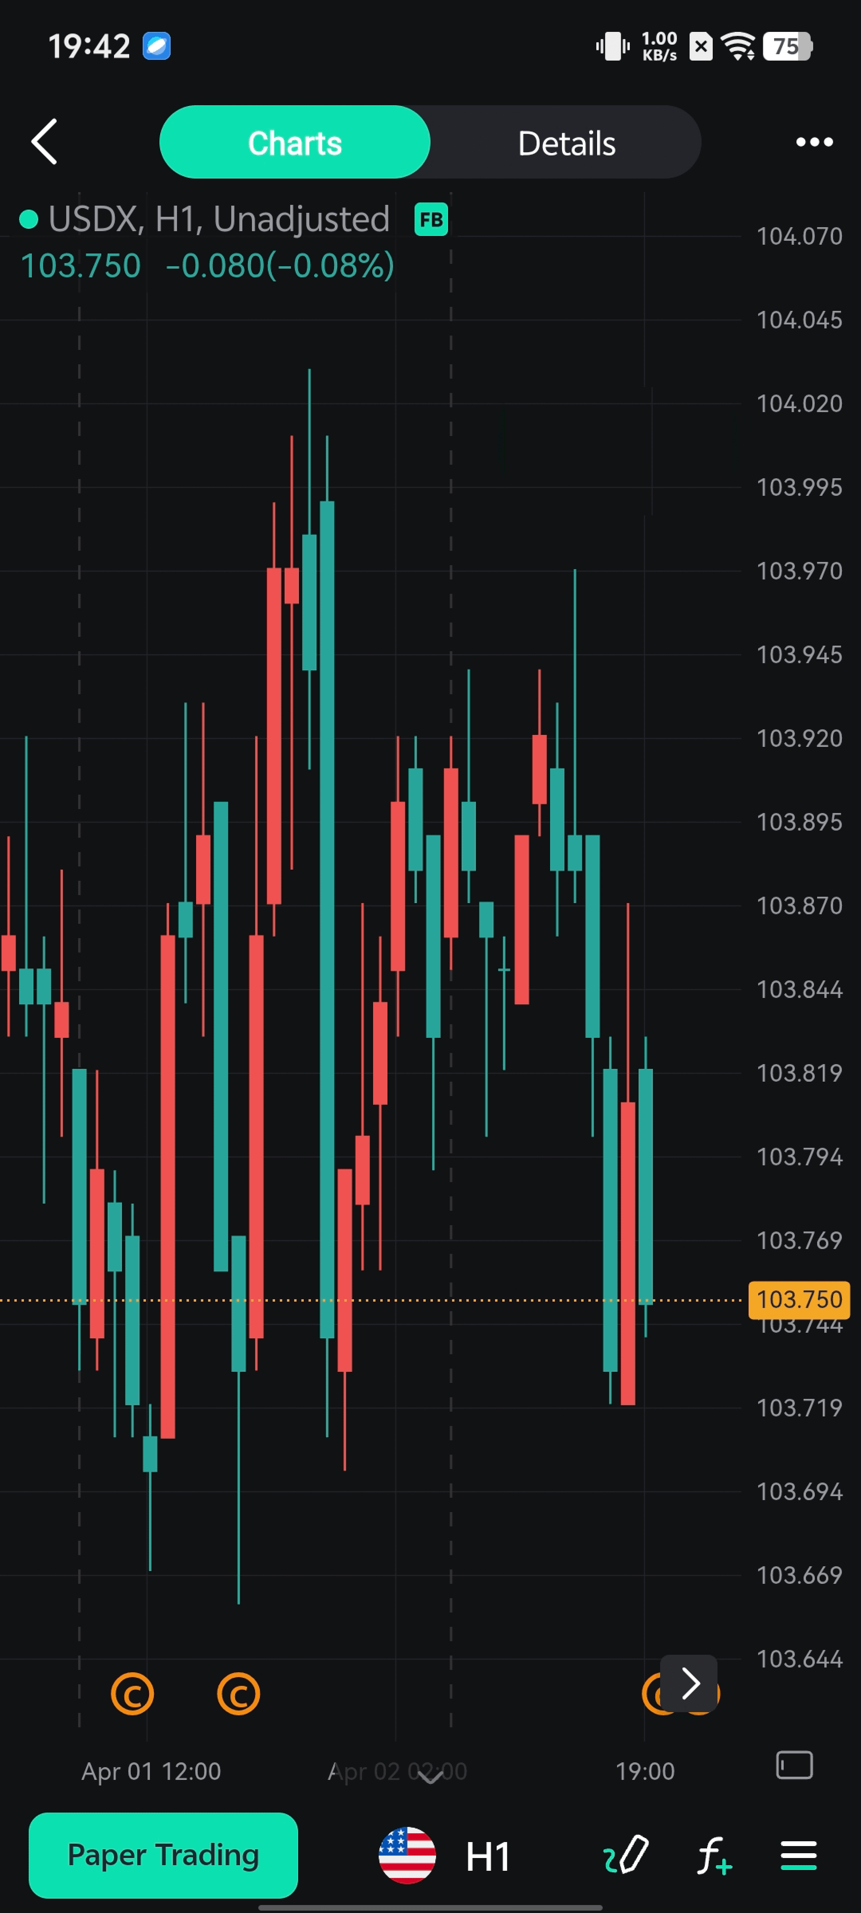The image size is (861, 1913).
Task: Open the drawing tools pencil icon
Action: click(626, 1855)
